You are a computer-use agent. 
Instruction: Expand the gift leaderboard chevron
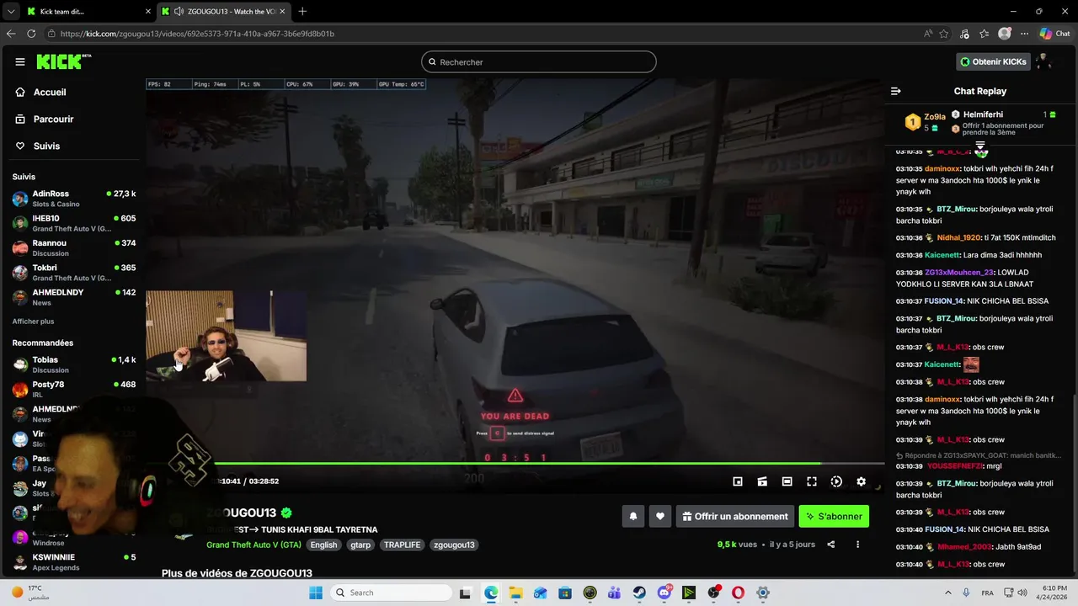[980, 146]
